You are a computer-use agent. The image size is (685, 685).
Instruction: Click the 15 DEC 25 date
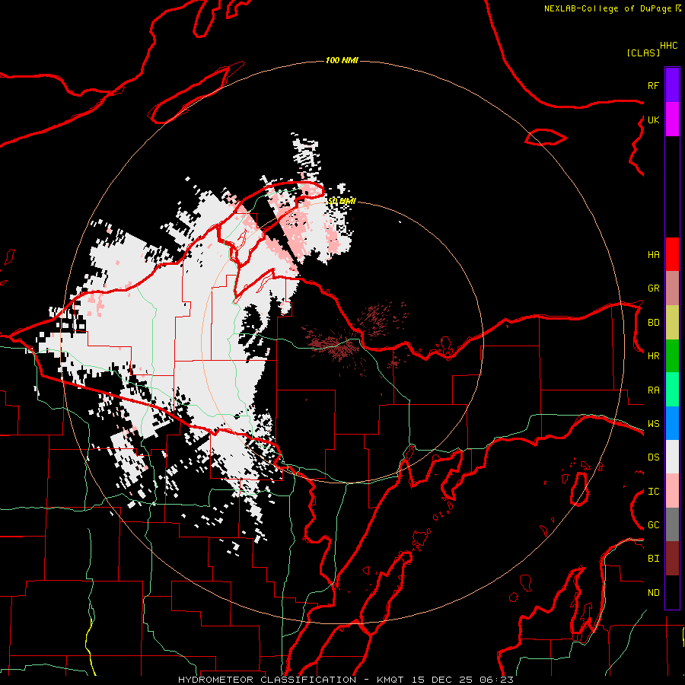[442, 680]
